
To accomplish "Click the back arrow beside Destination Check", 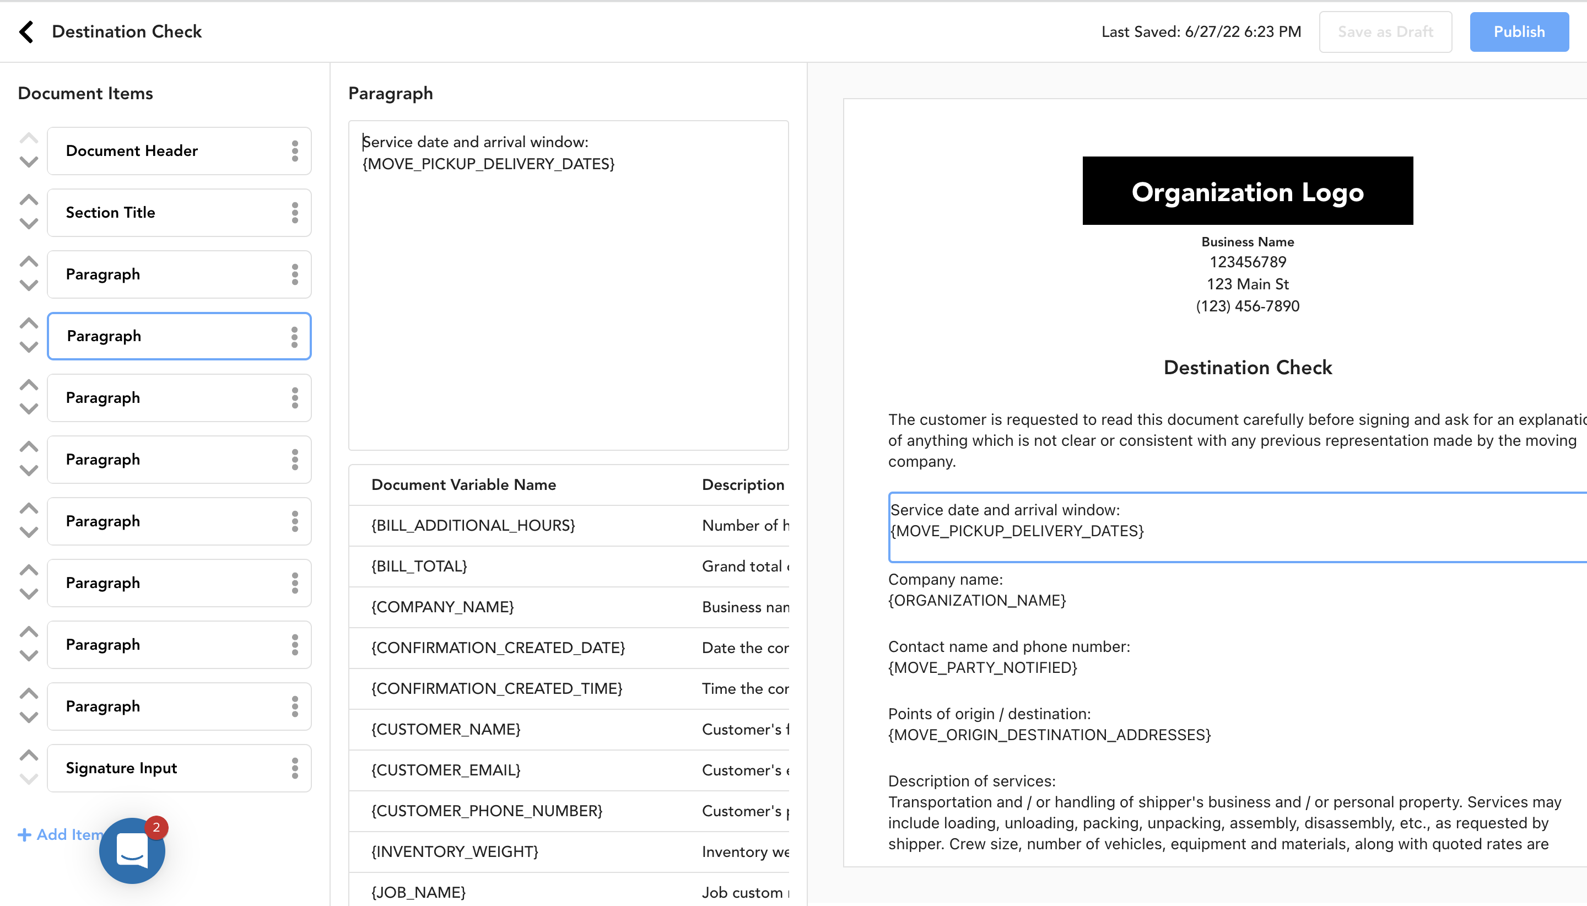I will [26, 32].
